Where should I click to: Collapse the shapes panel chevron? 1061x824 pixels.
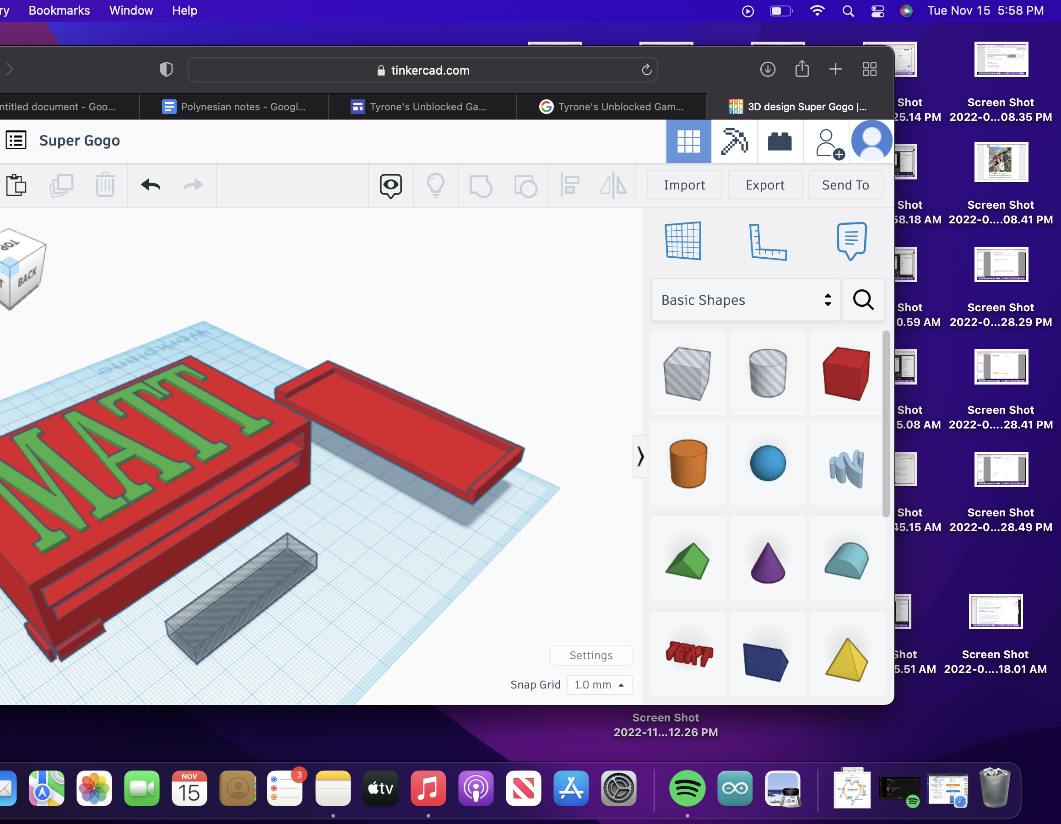click(x=640, y=457)
